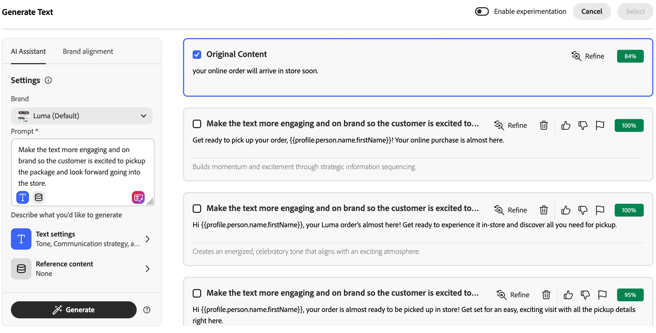The image size is (656, 333).
Task: Flag the 'Luma order's almost here' variation
Action: (600, 210)
